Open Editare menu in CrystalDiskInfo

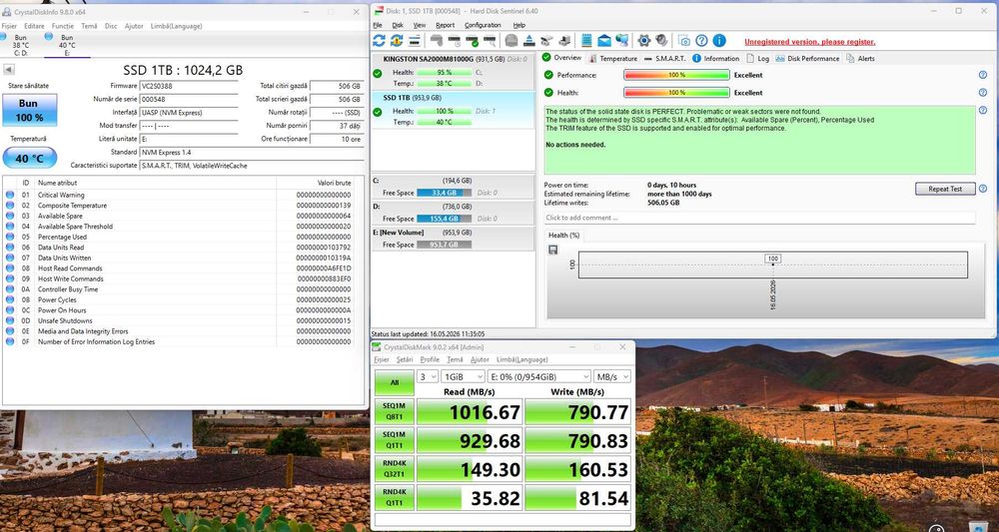(x=34, y=26)
